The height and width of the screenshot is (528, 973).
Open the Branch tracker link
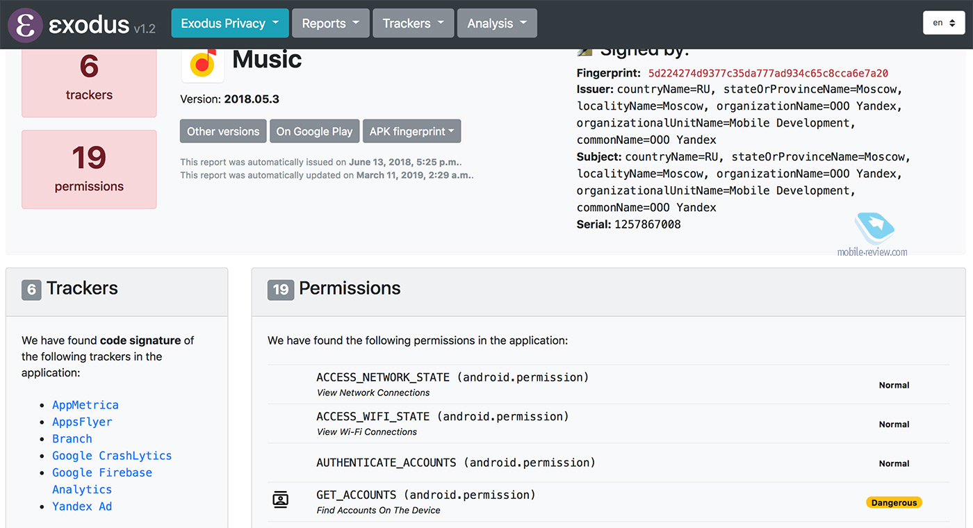[72, 438]
